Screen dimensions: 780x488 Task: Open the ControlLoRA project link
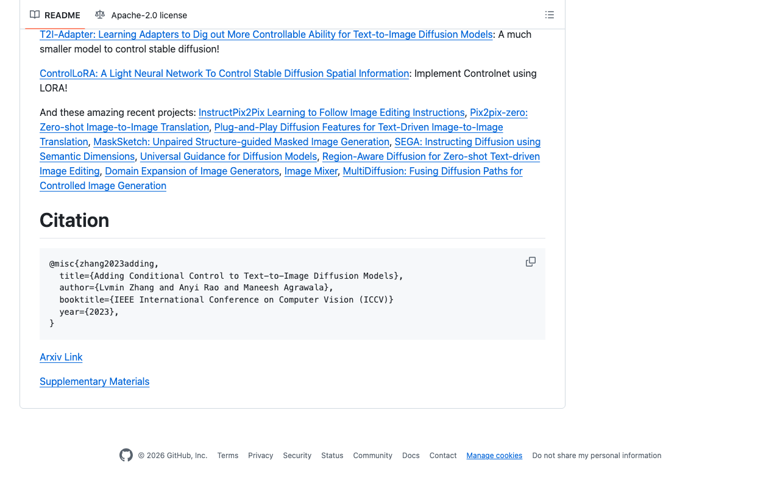point(224,73)
